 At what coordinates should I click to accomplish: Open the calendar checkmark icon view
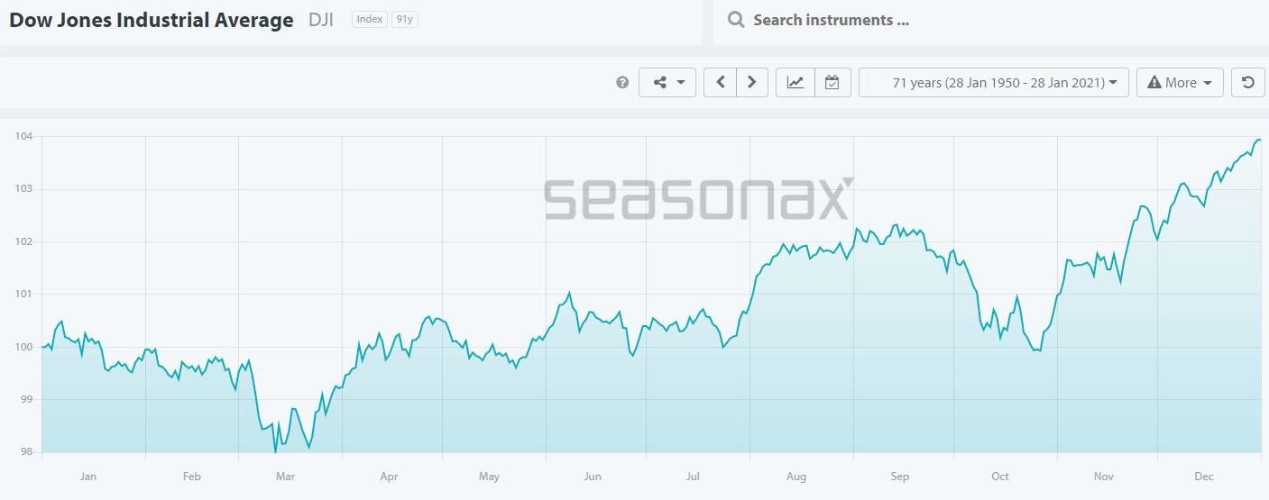click(x=832, y=82)
